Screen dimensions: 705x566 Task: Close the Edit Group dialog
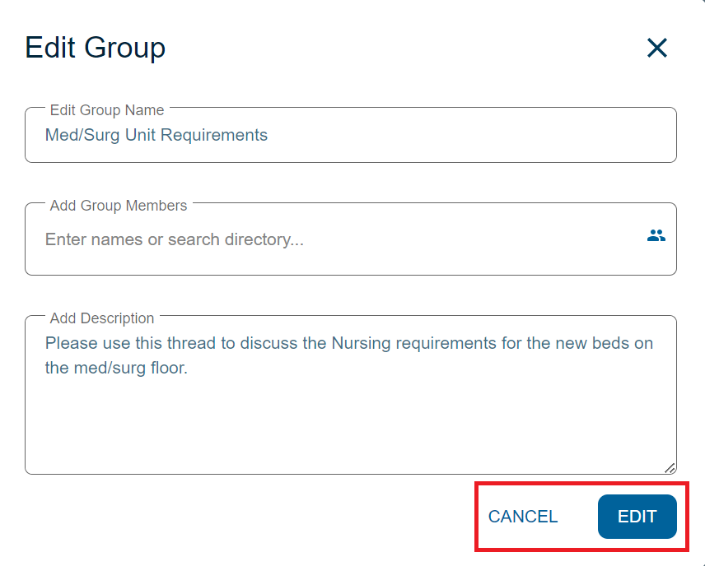point(657,48)
